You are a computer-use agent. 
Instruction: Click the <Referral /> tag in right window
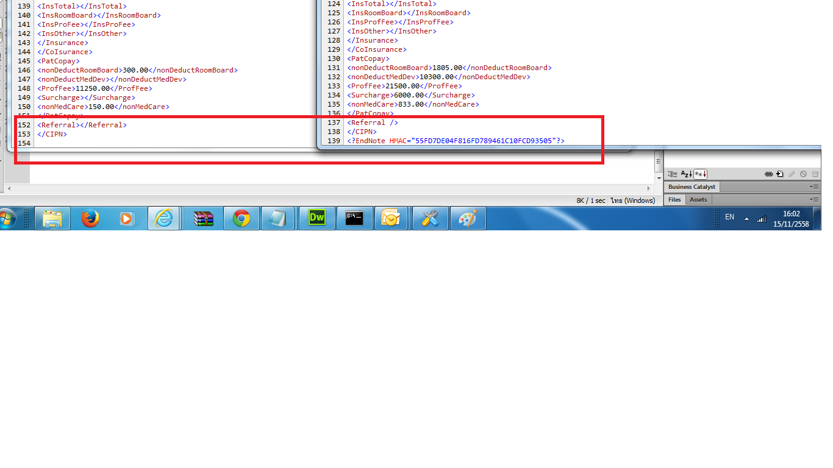click(x=373, y=122)
